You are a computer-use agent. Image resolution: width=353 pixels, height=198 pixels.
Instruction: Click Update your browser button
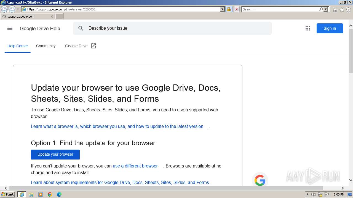point(55,154)
